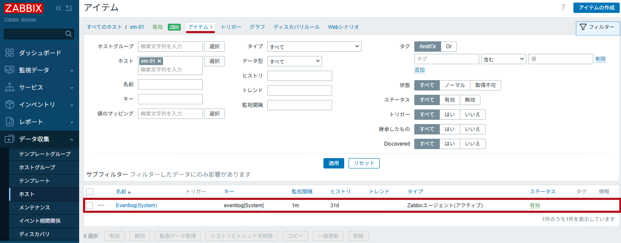Collapse sidebar using double-chevron icon
621x243 pixels.
(x=58, y=8)
